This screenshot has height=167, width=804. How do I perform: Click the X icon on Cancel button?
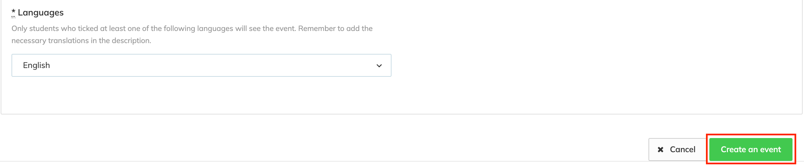point(660,149)
